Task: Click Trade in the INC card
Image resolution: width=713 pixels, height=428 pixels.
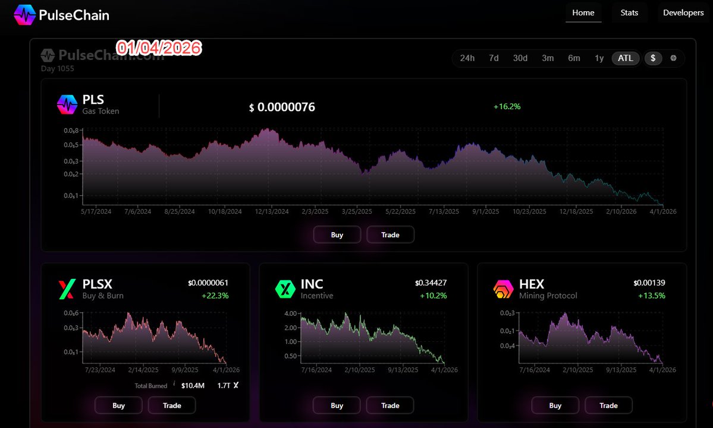Action: click(x=390, y=405)
